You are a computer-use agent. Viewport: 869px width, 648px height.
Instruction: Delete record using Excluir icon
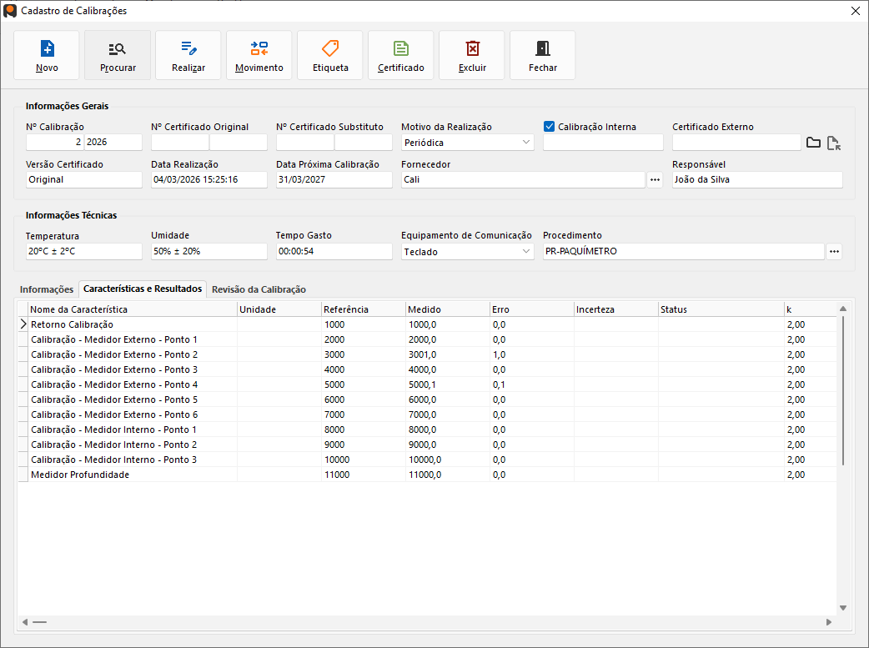click(472, 55)
